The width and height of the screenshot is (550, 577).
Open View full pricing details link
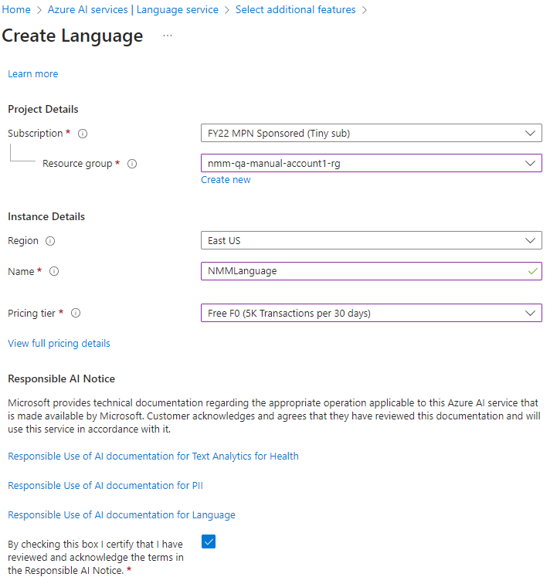(59, 343)
